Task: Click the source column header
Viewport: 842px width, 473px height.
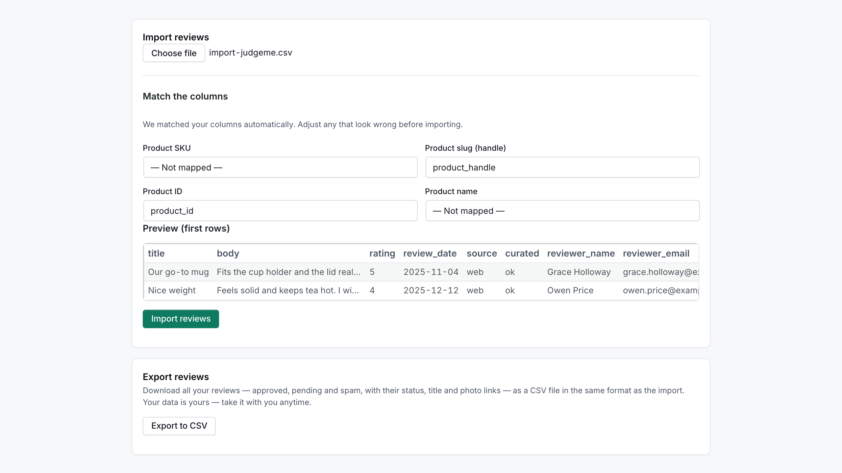Action: pyautogui.click(x=482, y=253)
